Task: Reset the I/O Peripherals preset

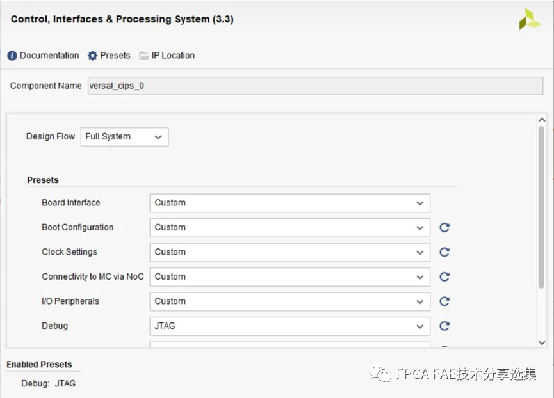Action: tap(444, 301)
